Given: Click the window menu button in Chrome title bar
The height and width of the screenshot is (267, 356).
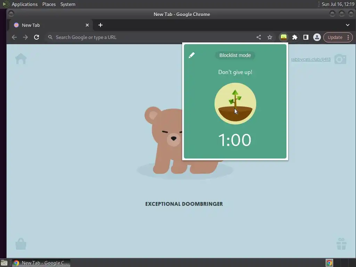Looking at the screenshot, I should point(11,14).
